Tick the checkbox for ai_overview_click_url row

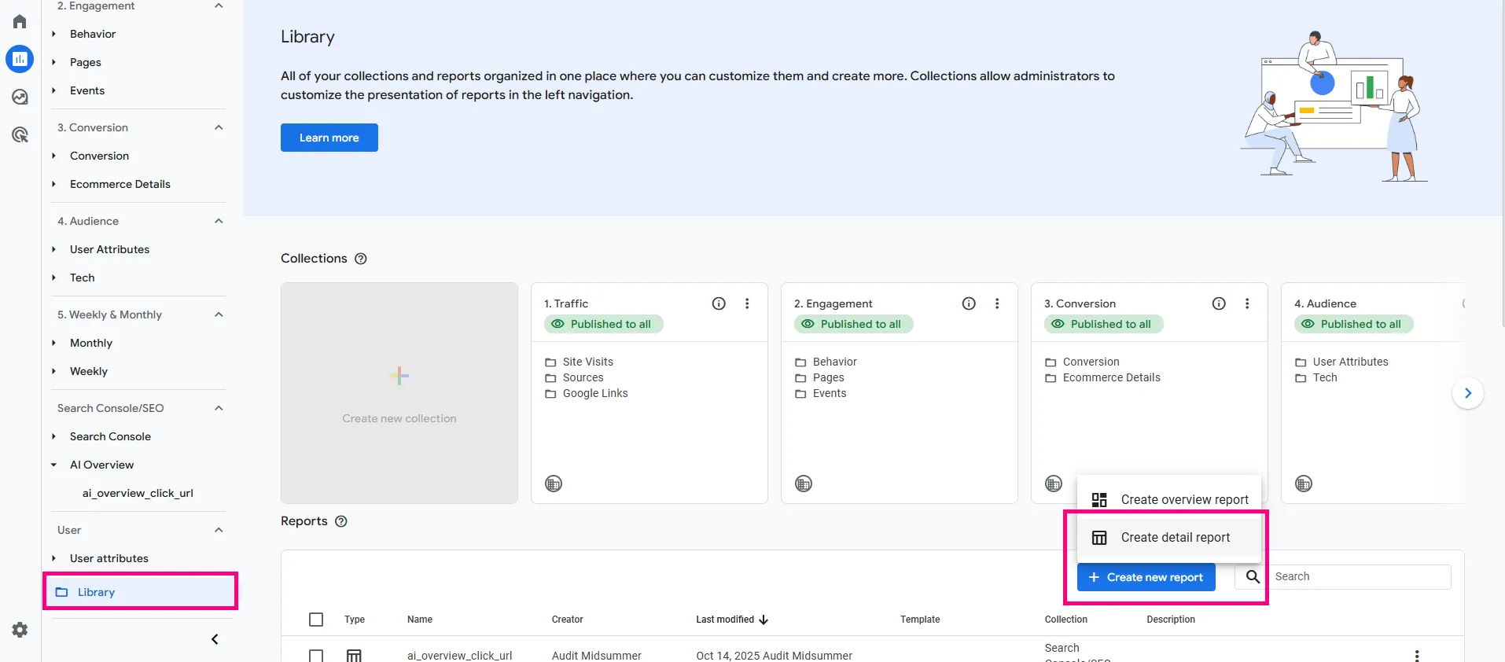point(316,655)
